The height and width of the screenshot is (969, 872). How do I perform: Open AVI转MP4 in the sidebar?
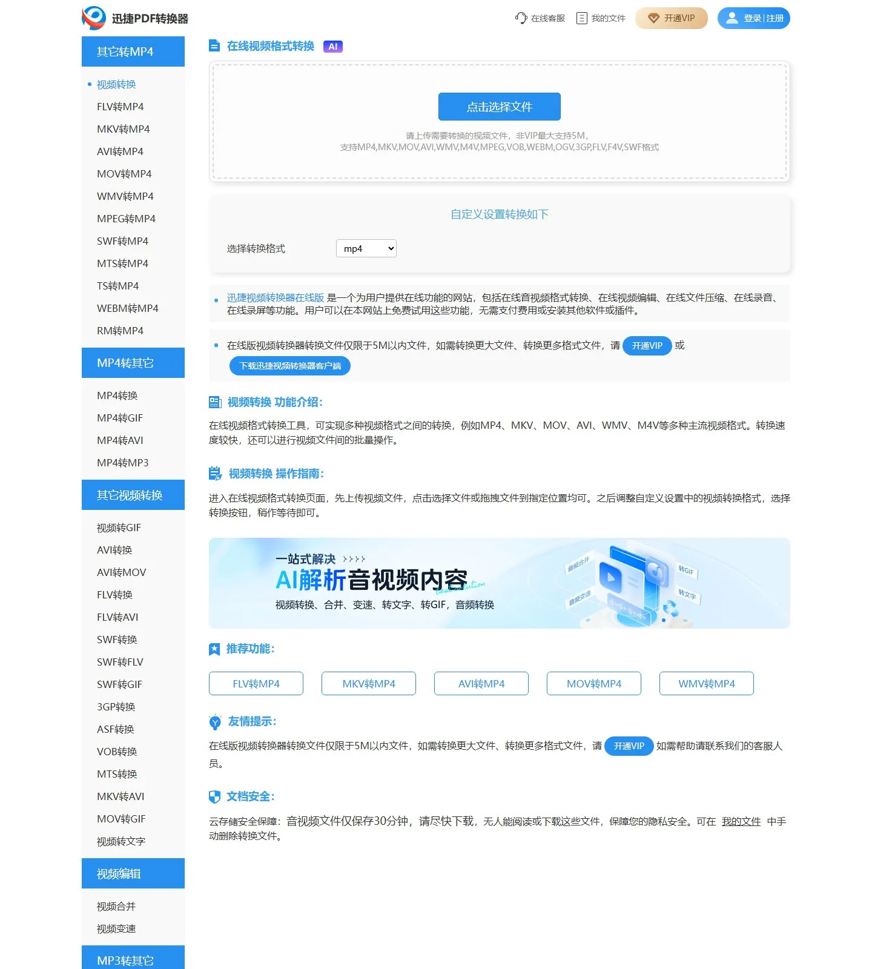pyautogui.click(x=120, y=151)
